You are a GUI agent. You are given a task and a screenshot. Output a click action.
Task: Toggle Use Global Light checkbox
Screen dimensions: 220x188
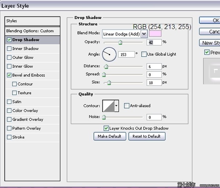pos(144,54)
